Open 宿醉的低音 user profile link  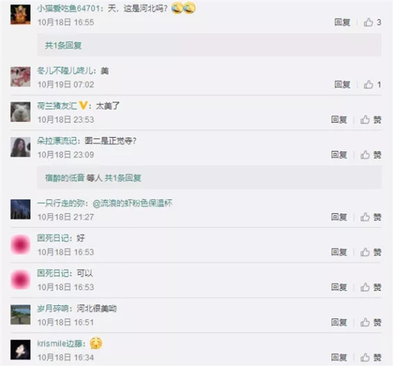64,178
